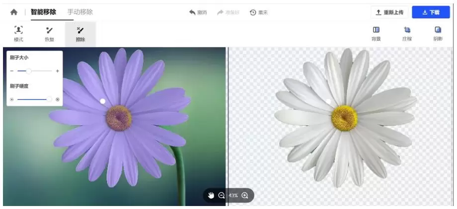Open the 背景 background options
Viewport: 457px width, 209px height.
[x=376, y=34]
